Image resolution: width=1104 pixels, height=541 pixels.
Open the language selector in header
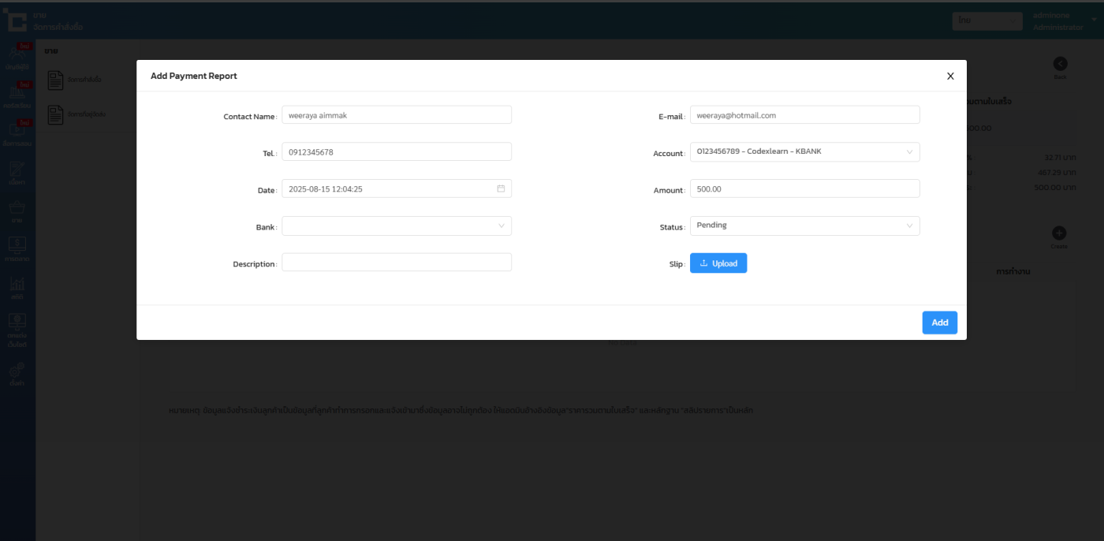(987, 21)
